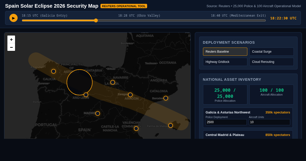The image size is (306, 161).
Task: Click the 850k spectators value
Action: pyautogui.click(x=278, y=135)
